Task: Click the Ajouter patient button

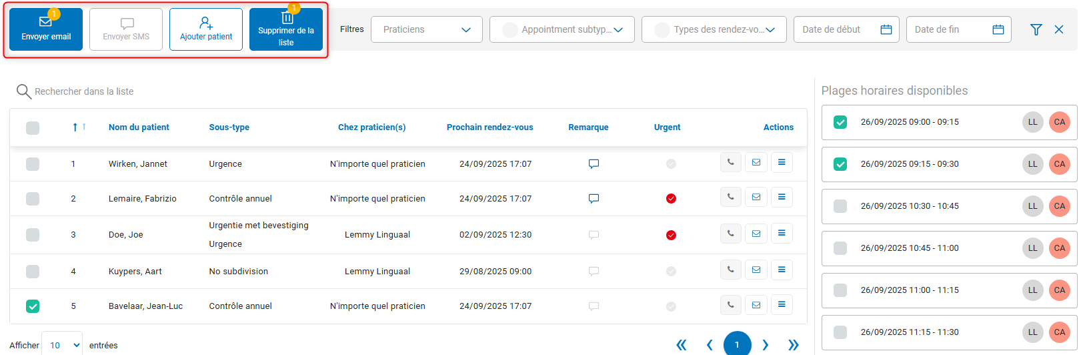Action: pos(206,29)
